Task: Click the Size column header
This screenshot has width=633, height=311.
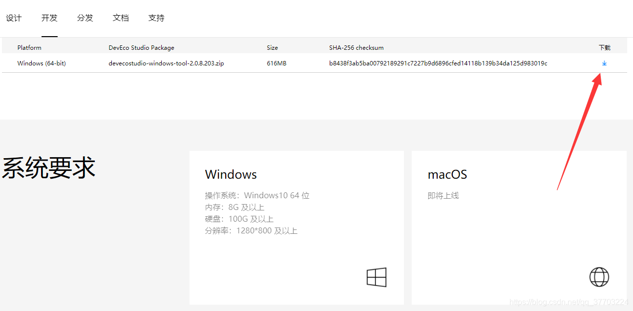Action: [x=272, y=48]
